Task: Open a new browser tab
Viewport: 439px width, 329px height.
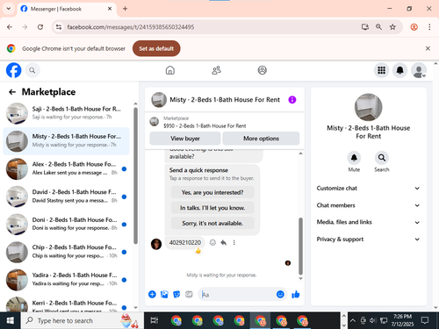Action: (125, 9)
